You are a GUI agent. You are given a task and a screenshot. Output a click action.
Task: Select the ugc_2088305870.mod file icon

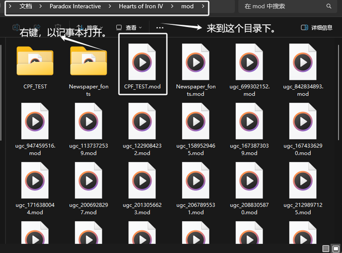tap(249, 180)
